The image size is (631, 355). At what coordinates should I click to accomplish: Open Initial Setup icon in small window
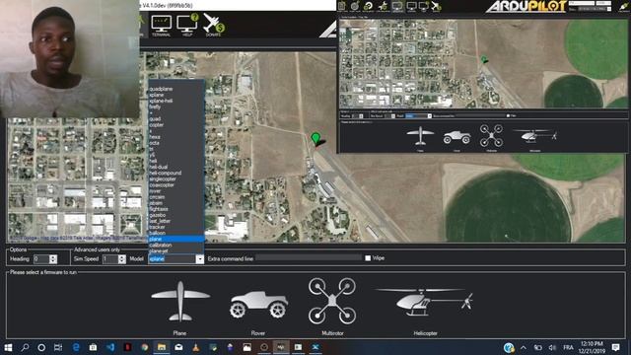(368, 6)
